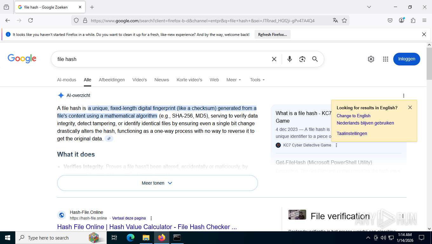Click the Refresh Firefox button
This screenshot has height=244, width=432.
[x=273, y=35]
